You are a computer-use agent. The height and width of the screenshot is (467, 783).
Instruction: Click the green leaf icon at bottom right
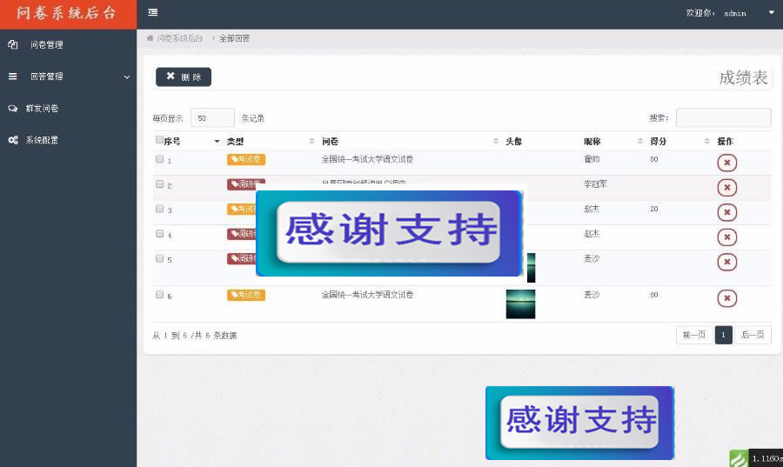coord(738,458)
